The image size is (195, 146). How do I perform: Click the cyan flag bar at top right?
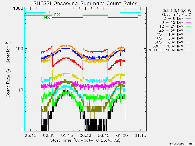coord(131,12)
